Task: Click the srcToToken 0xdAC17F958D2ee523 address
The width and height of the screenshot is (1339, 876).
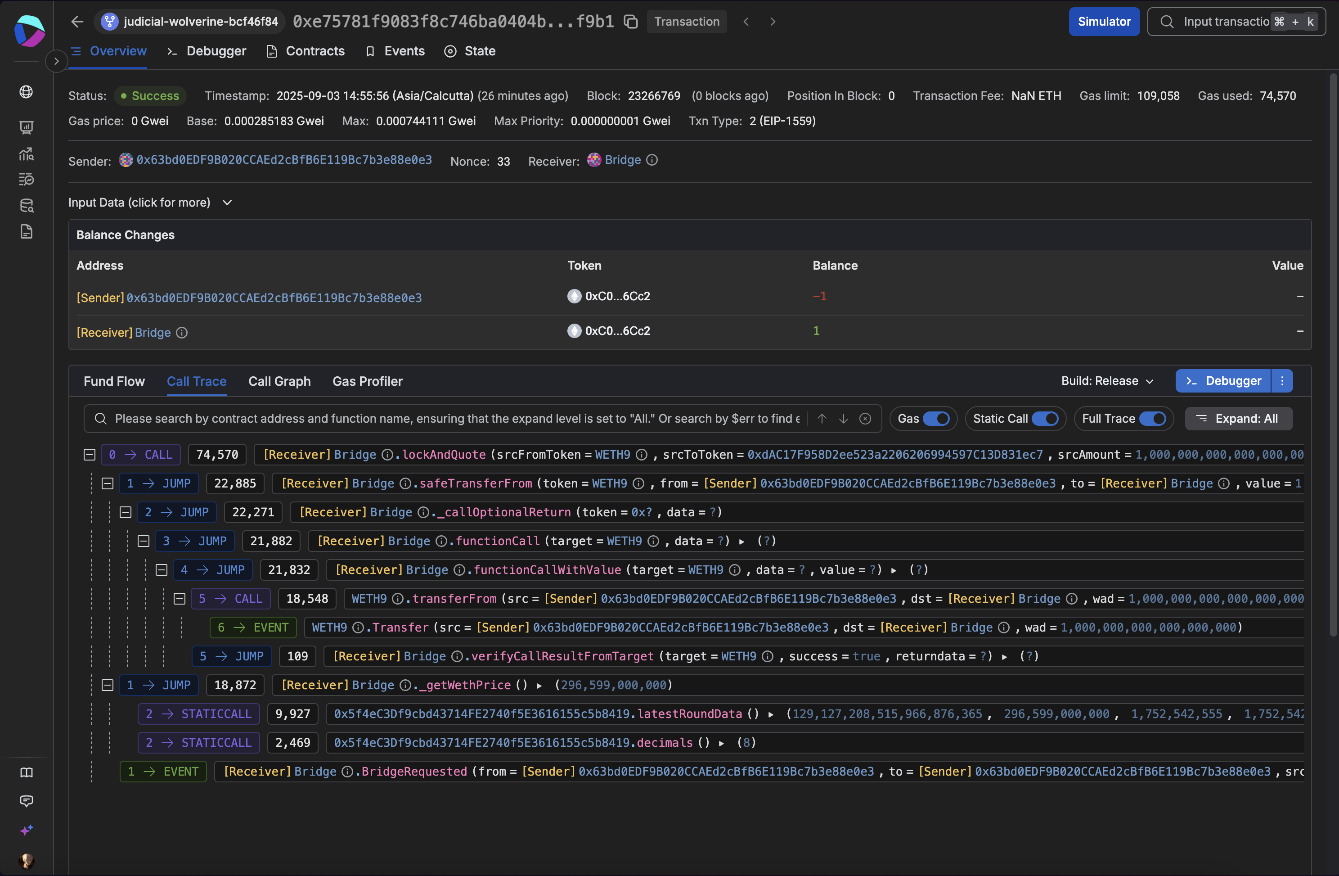Action: [894, 454]
